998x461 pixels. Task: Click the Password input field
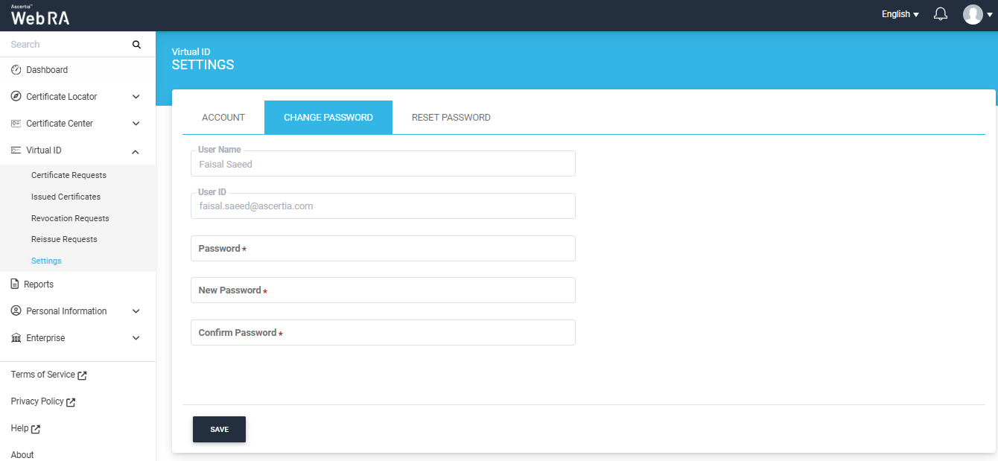pos(383,249)
